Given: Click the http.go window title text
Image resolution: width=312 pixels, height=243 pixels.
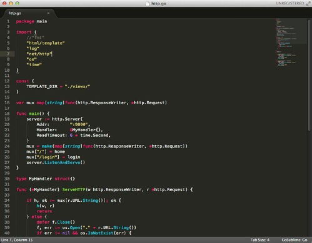Looking at the screenshot, I should [159, 3].
